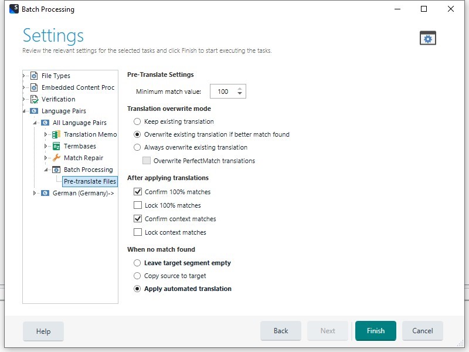
Task: Select the Match Repair tree item label
Action: (83, 158)
